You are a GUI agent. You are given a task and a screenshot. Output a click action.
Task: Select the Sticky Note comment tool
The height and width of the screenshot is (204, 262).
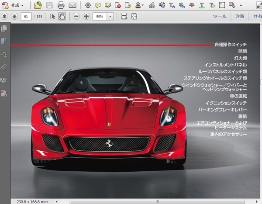[x=98, y=5]
